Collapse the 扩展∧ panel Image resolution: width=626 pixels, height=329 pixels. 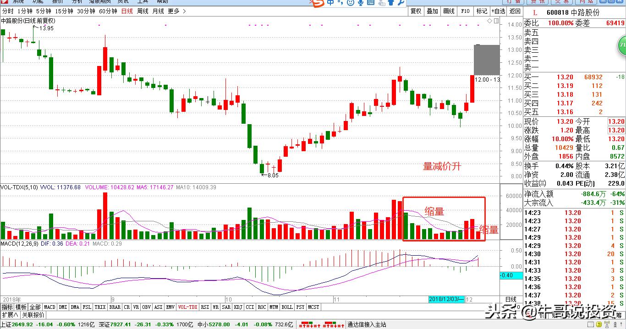pyautogui.click(x=10, y=315)
